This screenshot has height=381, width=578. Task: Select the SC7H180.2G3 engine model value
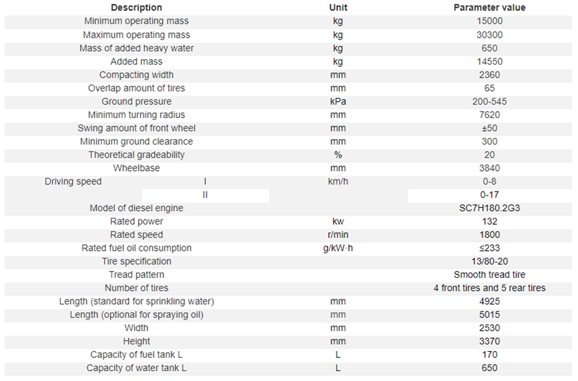tap(489, 208)
